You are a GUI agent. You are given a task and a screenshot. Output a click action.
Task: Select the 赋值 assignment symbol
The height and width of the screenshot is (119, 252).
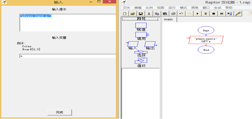tap(141, 26)
